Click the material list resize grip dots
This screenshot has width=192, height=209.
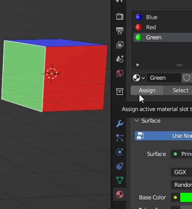tap(179, 65)
